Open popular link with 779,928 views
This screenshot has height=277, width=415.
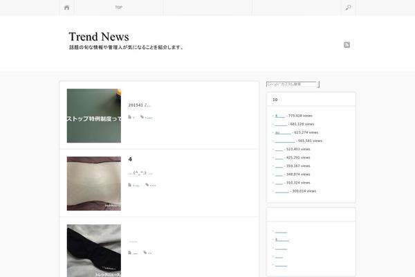(280, 116)
